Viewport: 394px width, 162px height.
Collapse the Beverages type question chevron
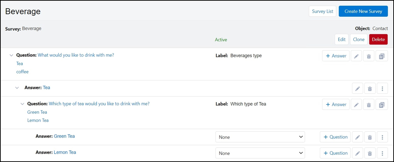coord(11,55)
